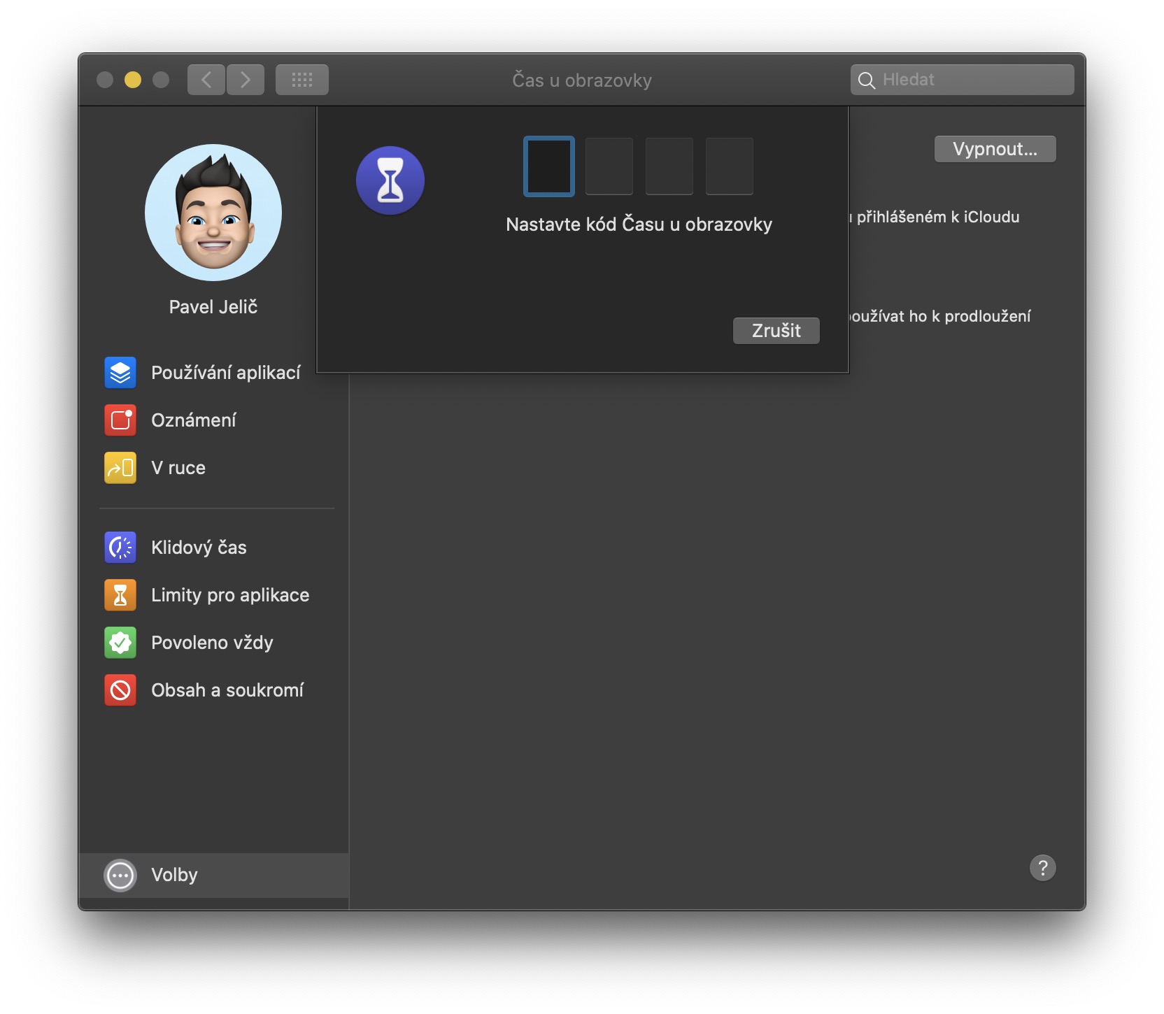Focus the first passcode digit box

coord(549,166)
